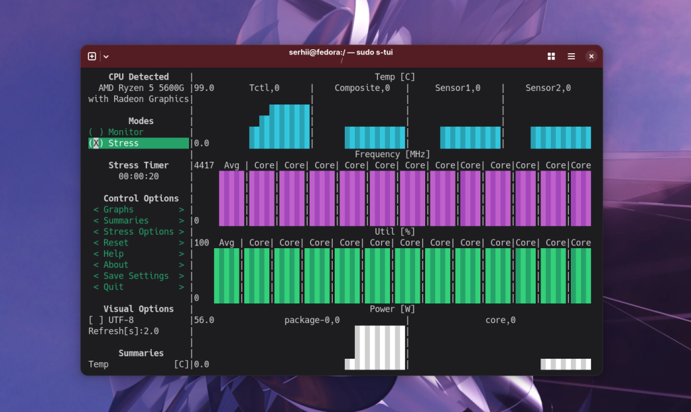This screenshot has width=691, height=412.
Task: Expand the new tab dropdown arrow
Action: 106,57
